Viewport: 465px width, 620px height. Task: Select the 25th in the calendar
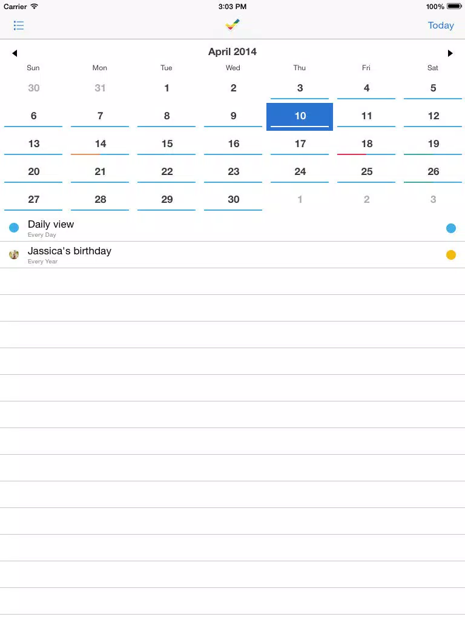(x=366, y=171)
